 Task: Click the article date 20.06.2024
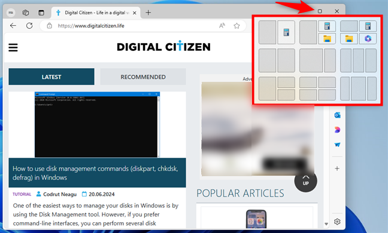pos(102,194)
